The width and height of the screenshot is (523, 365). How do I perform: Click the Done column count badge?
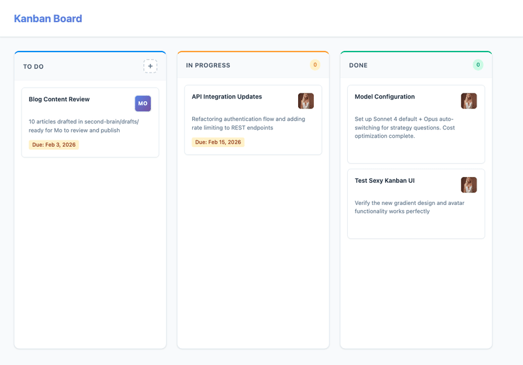pos(478,65)
